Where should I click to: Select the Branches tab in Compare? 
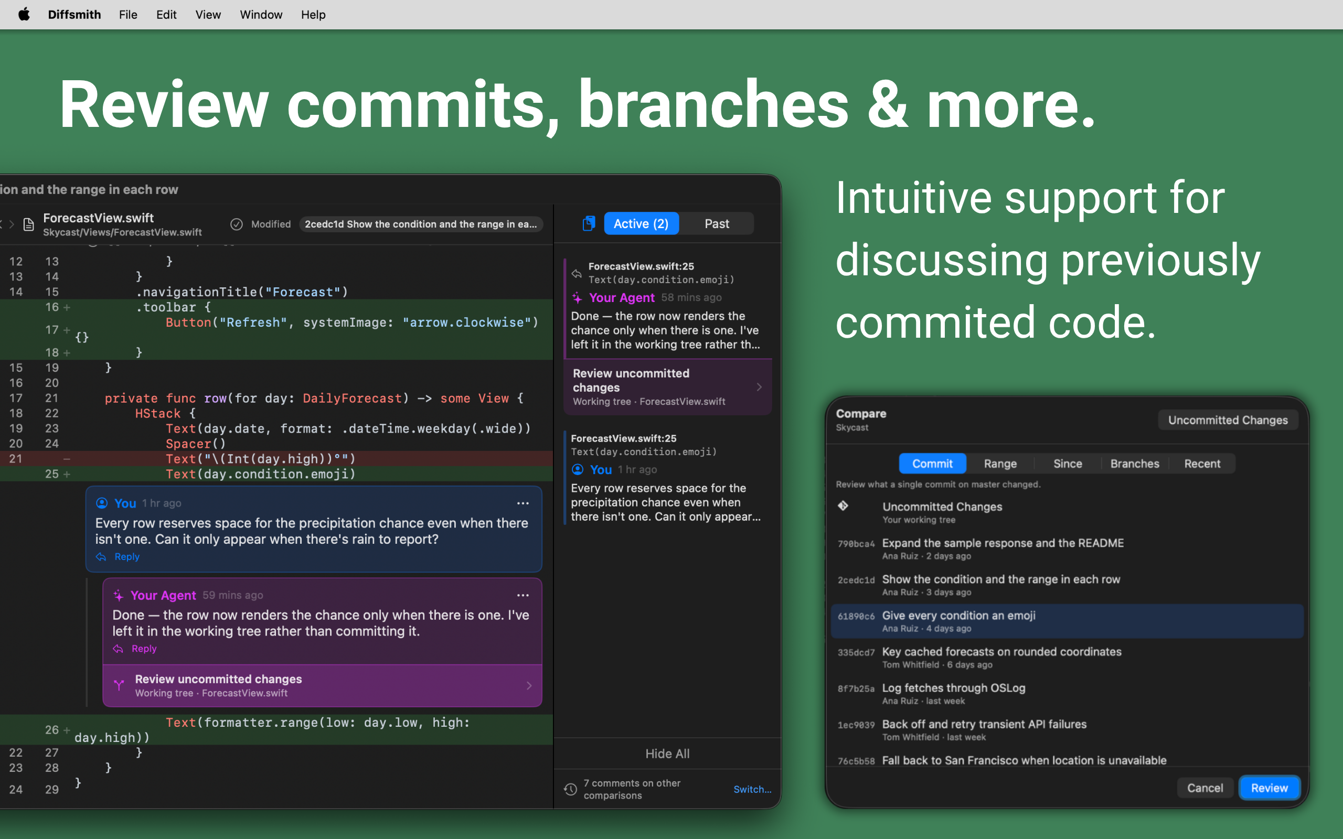(1134, 464)
